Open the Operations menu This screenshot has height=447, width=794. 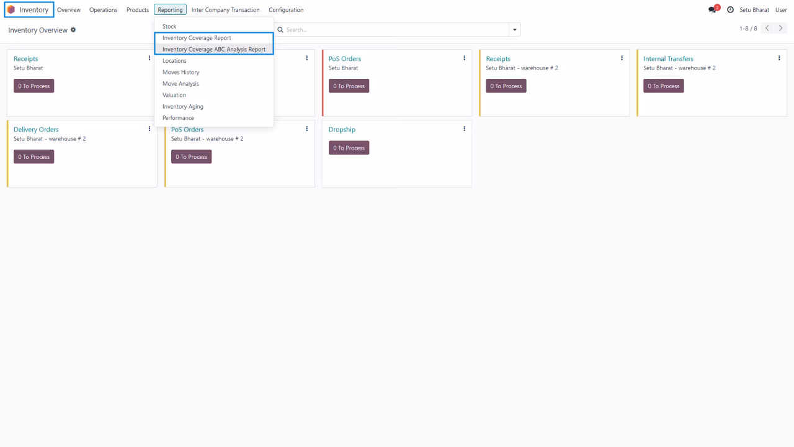[104, 10]
